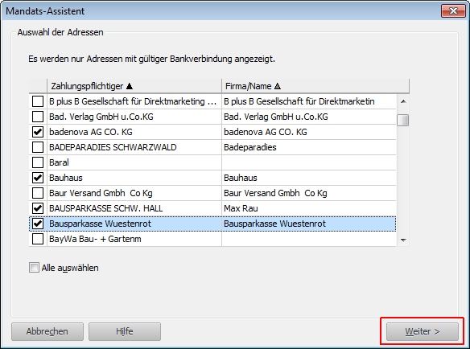This screenshot has width=470, height=349.
Task: Click 'BAUSPARKASSE SCHW. HALL' payer text
Action: (105, 208)
